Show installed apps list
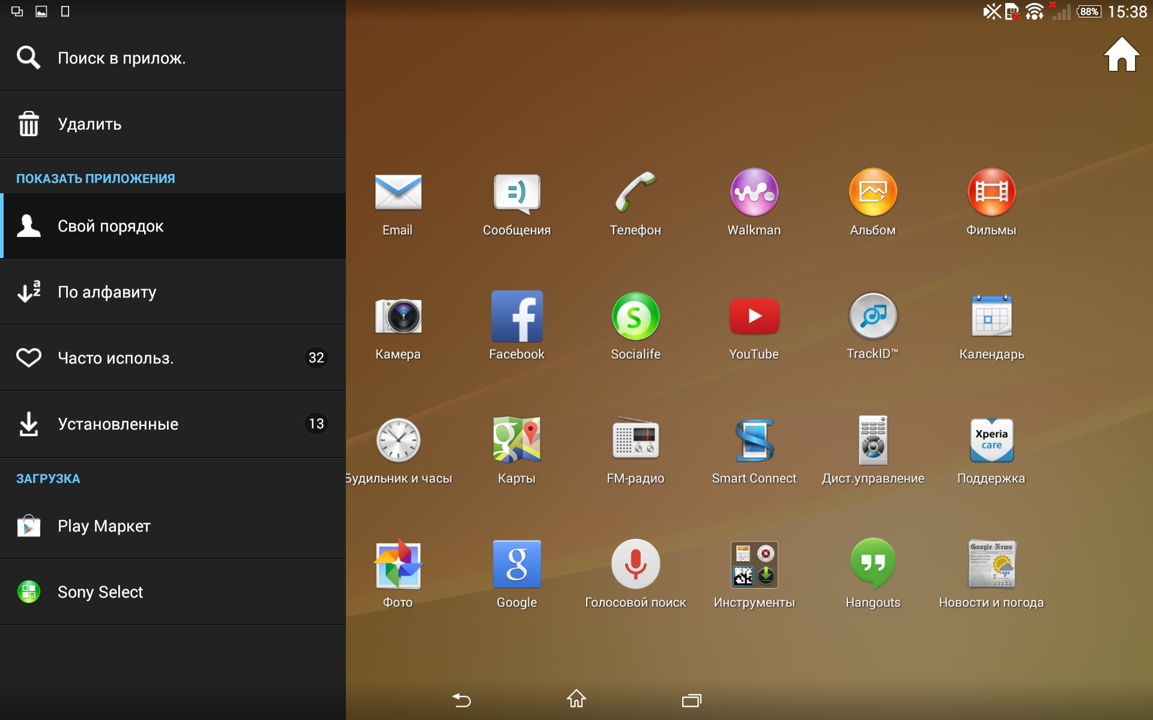Viewport: 1153px width, 720px height. coord(173,424)
